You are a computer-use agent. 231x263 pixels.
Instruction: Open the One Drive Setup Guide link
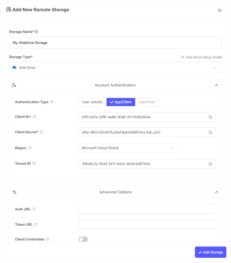(x=202, y=57)
